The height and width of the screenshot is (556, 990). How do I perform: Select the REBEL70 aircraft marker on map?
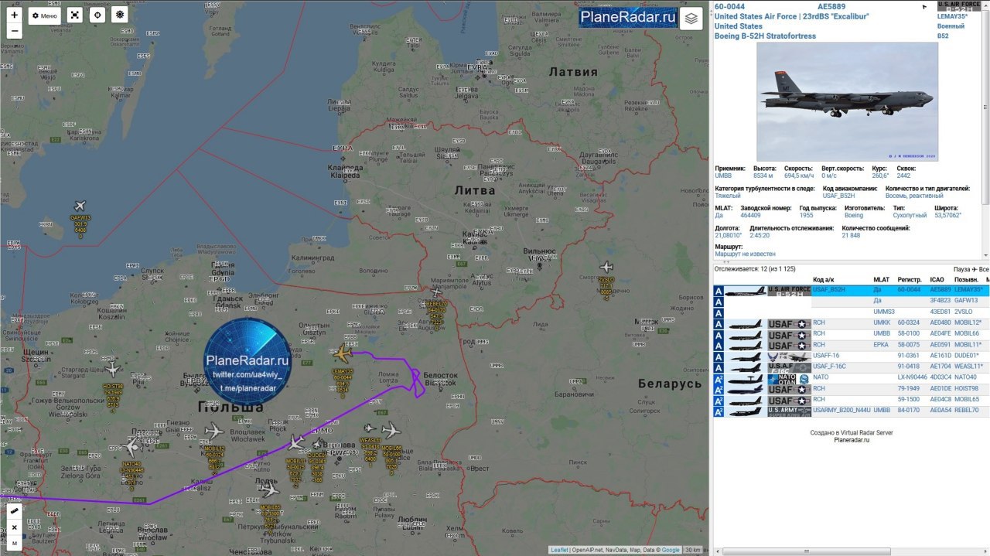tap(437, 292)
